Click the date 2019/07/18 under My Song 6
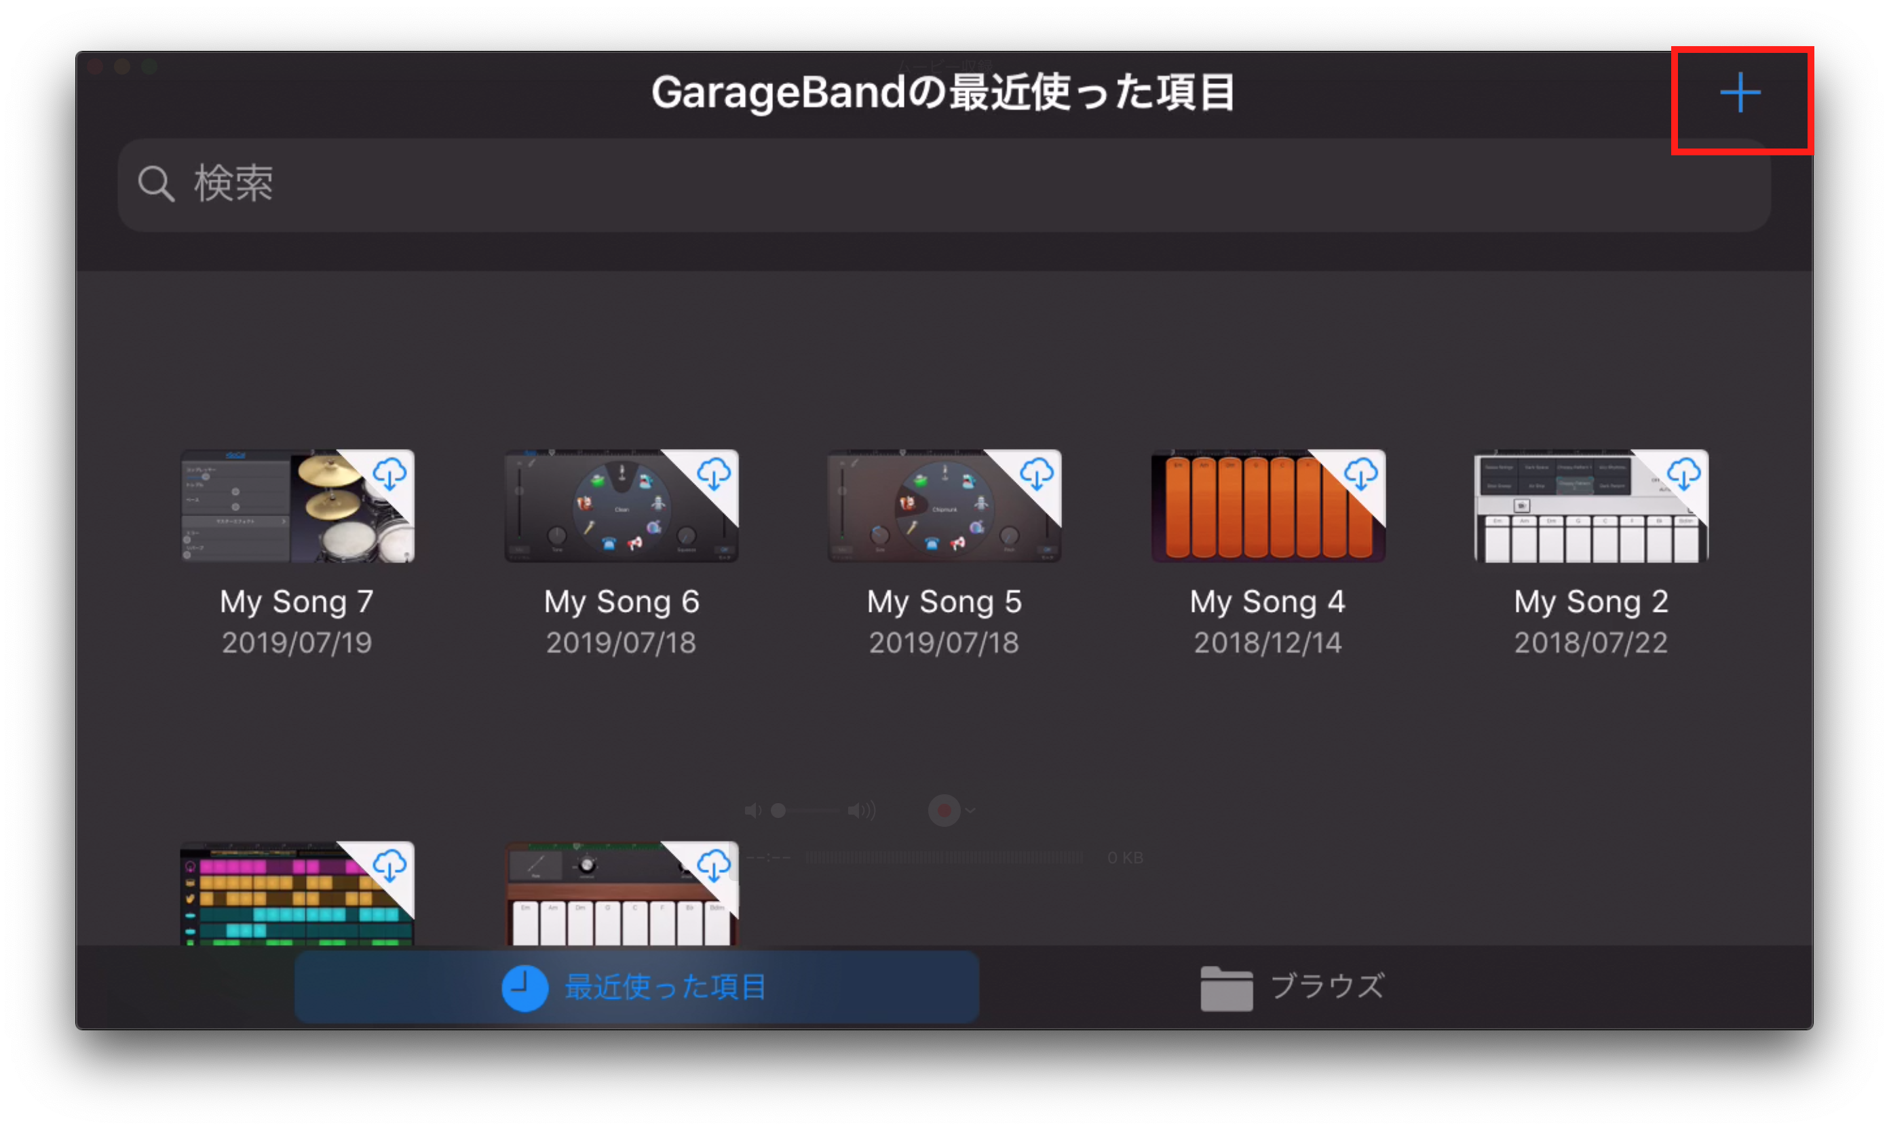 click(621, 643)
